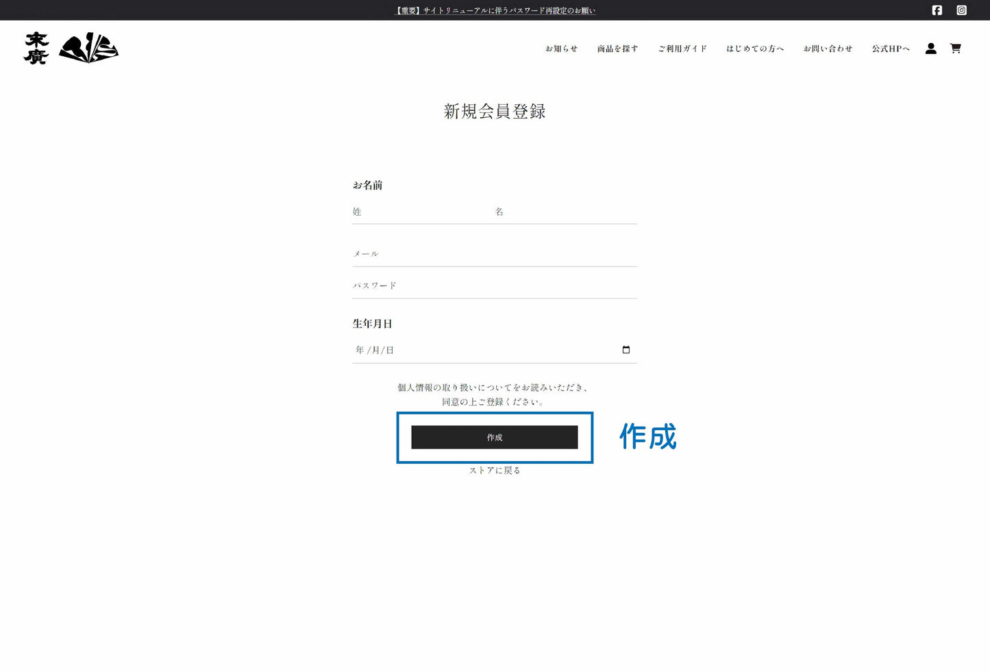Click into the パスワード field

494,286
